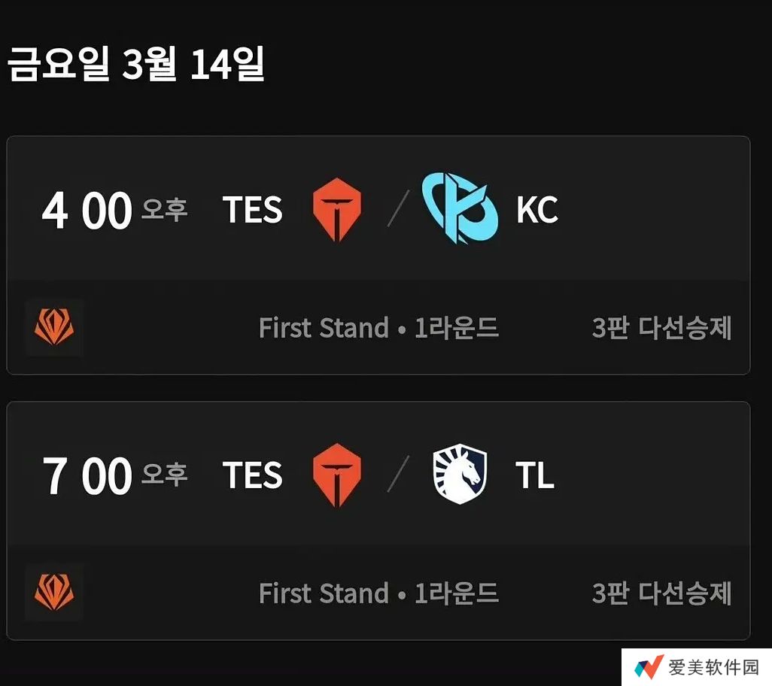Click the 금요일 3월 14일 date header
The height and width of the screenshot is (686, 772).
(x=136, y=65)
